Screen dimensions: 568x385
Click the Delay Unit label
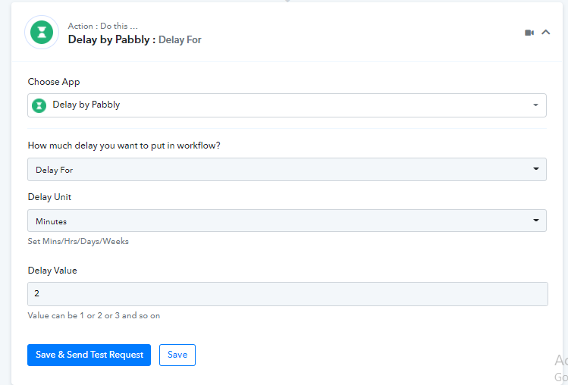(x=49, y=197)
